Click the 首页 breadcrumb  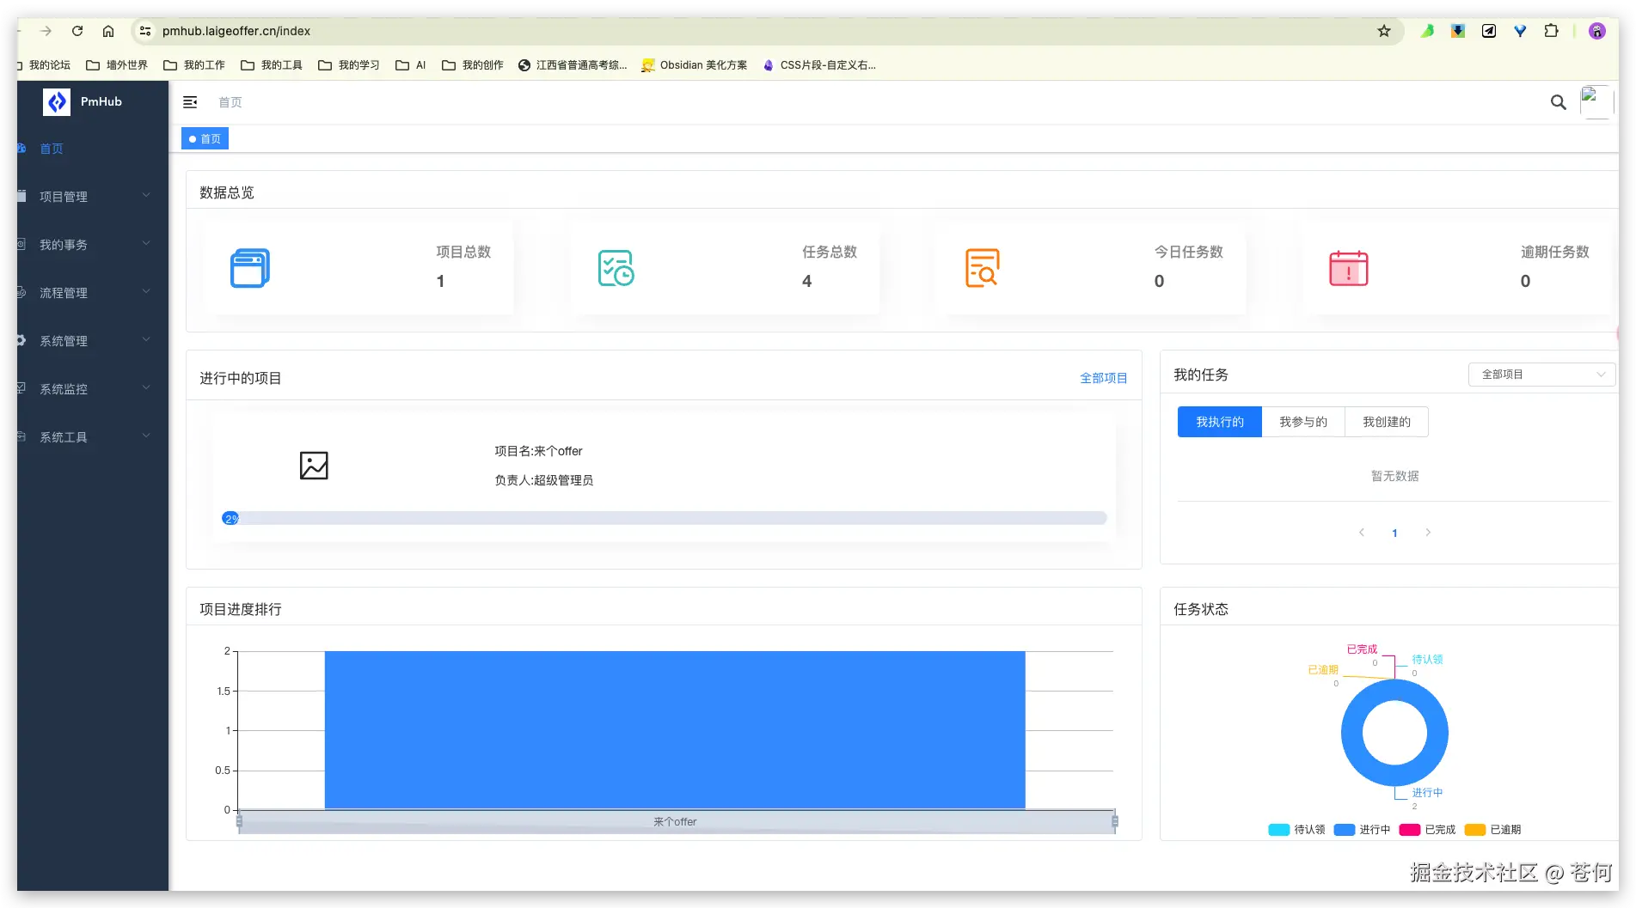pos(230,102)
